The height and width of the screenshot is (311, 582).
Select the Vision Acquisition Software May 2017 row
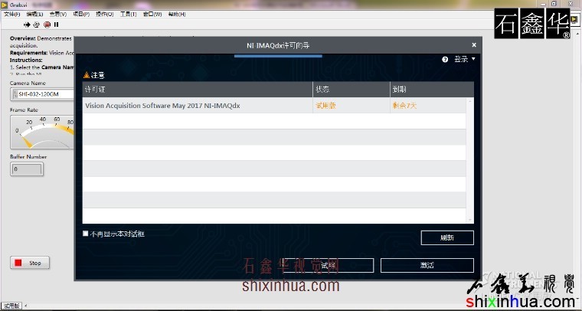tap(274, 106)
